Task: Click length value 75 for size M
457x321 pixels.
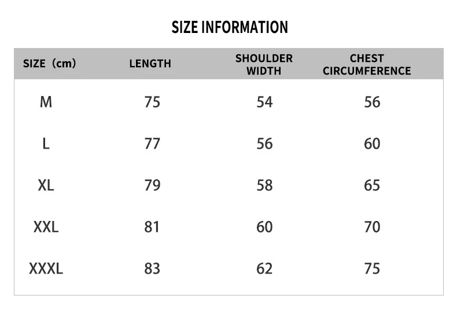Action: click(x=152, y=102)
